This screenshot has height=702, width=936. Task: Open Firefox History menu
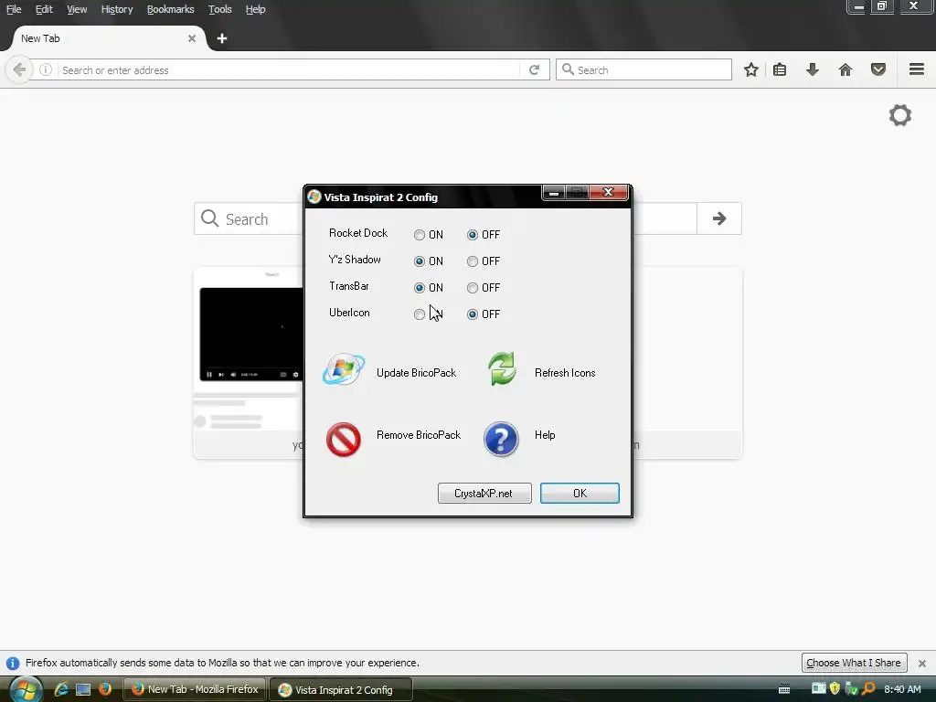click(x=117, y=9)
